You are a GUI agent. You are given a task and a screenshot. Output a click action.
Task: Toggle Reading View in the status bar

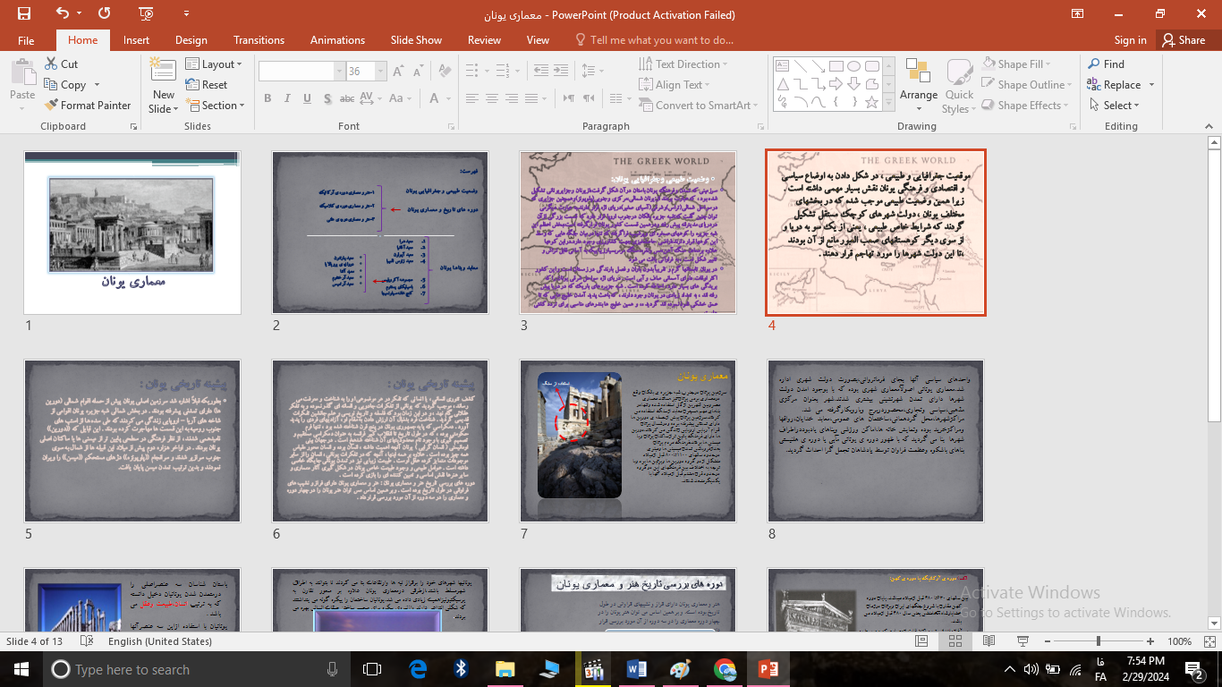click(x=989, y=641)
